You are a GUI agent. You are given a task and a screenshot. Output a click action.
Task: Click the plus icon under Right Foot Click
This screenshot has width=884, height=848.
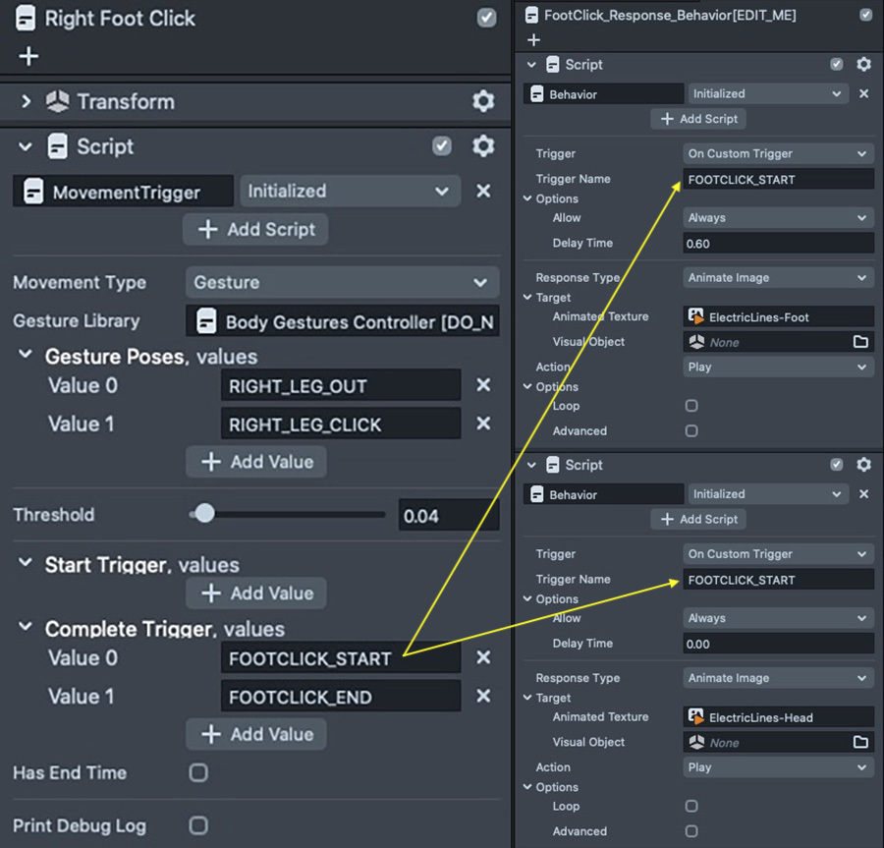pos(28,56)
